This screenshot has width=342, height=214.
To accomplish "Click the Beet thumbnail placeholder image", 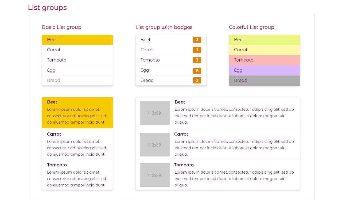I will pyautogui.click(x=155, y=113).
